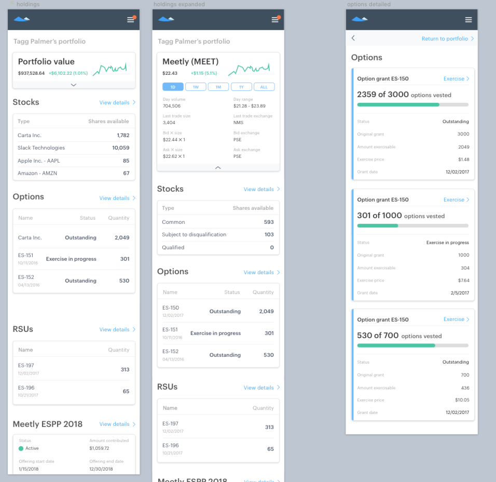Select the 1W chart range tab
The image size is (496, 482).
(x=196, y=87)
